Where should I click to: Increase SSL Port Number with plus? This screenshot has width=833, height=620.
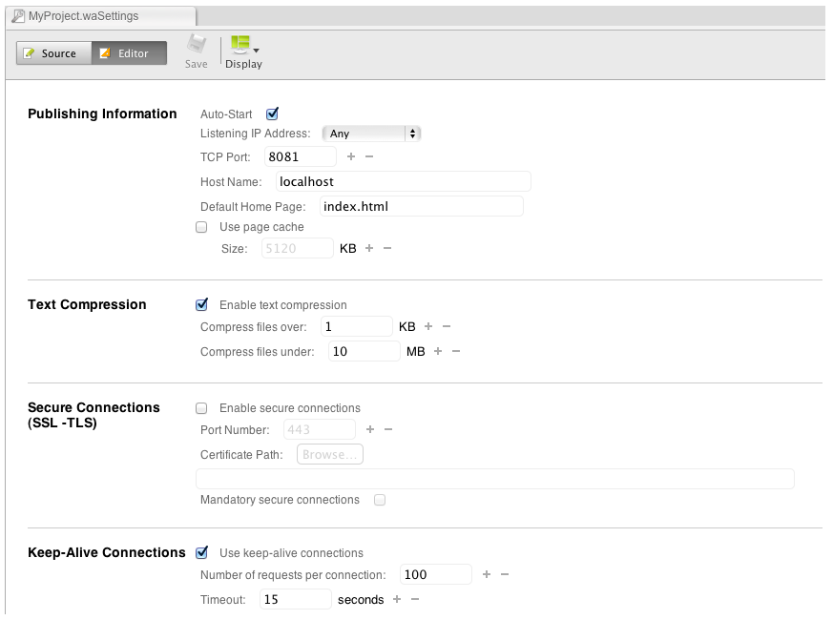pos(370,429)
